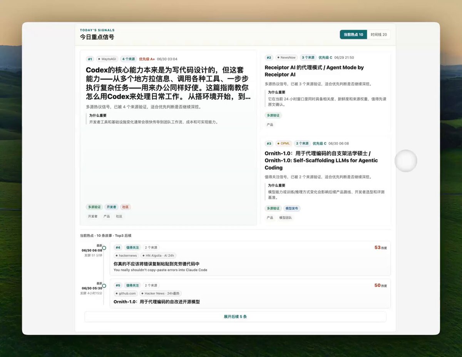Click the timeline marker for 06/30 05:30

coord(104,286)
